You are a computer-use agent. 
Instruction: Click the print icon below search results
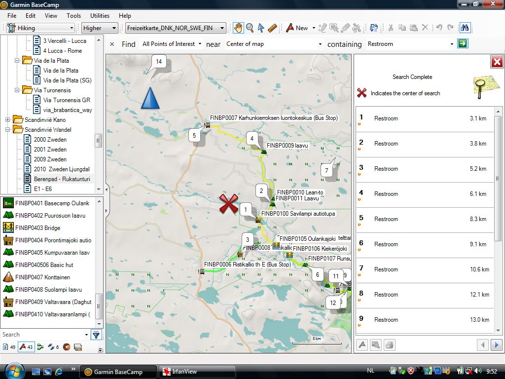tap(390, 344)
